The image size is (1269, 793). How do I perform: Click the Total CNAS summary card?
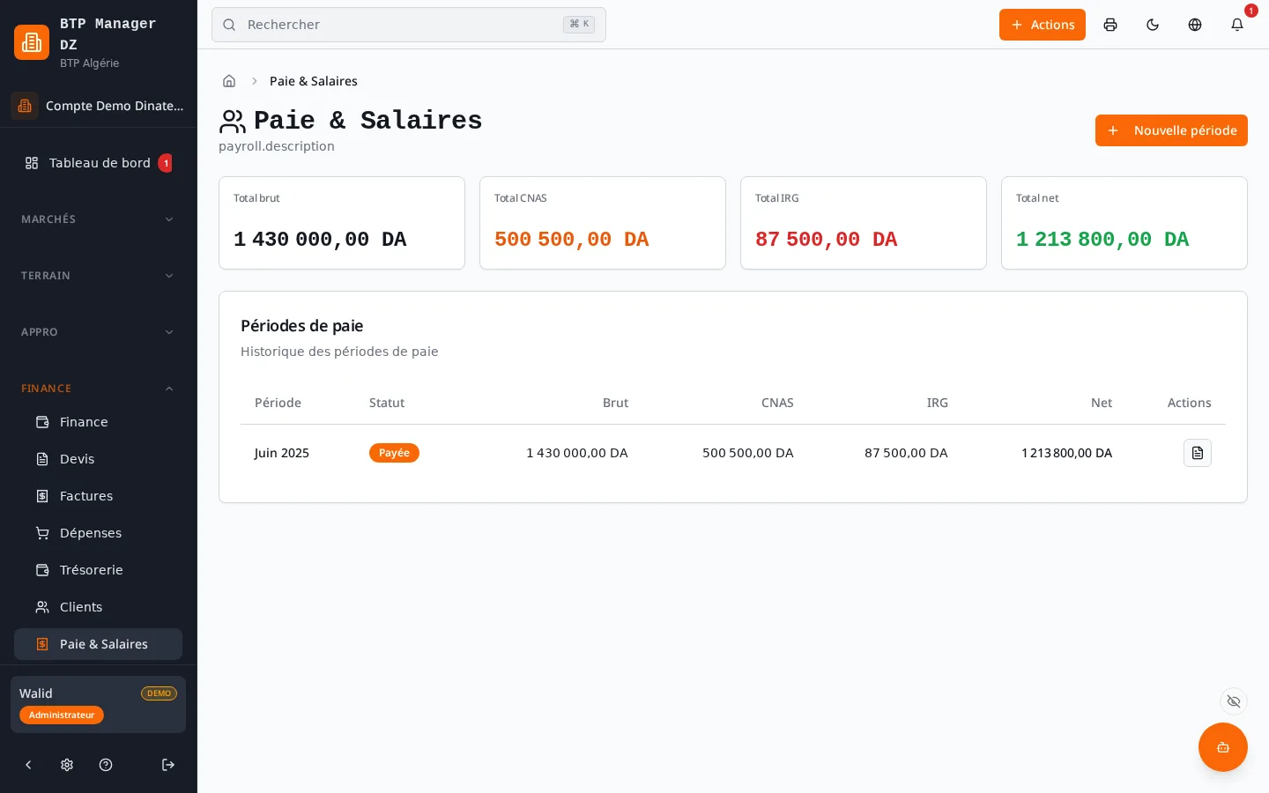tap(603, 223)
